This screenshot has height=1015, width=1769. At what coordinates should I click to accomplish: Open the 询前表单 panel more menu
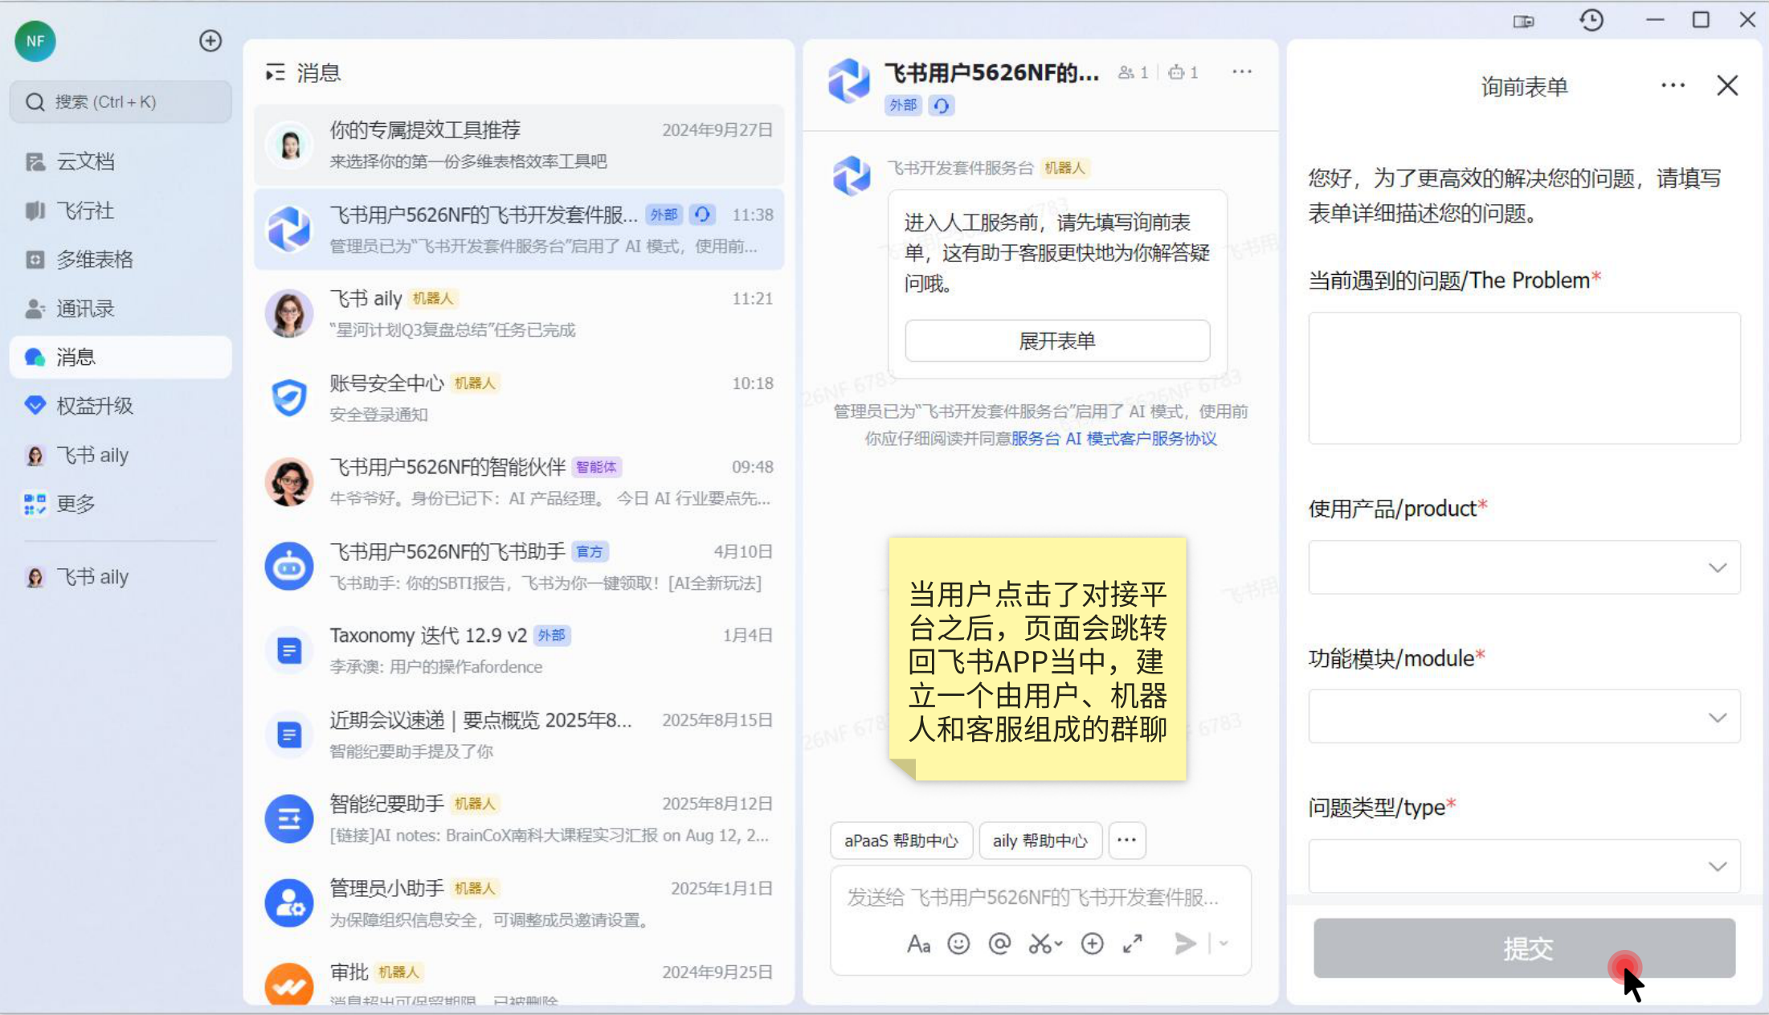tap(1673, 85)
